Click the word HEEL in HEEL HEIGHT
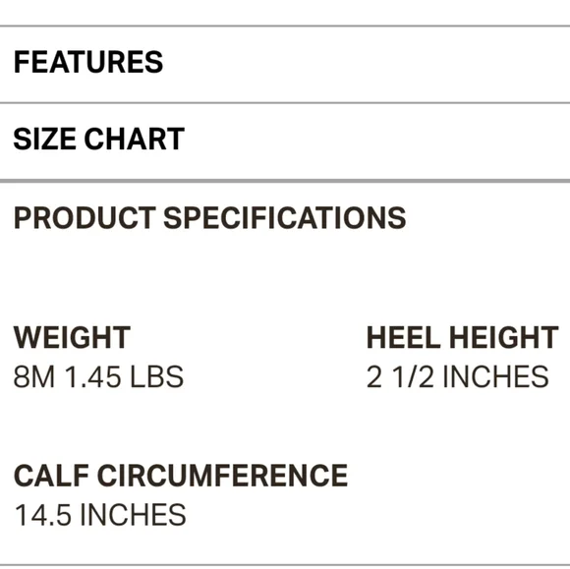The height and width of the screenshot is (569, 570). (x=404, y=337)
